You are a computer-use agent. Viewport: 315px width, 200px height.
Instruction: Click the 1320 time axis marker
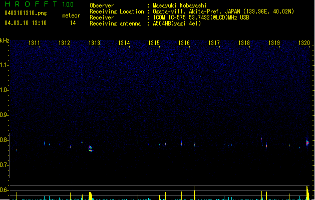304,43
